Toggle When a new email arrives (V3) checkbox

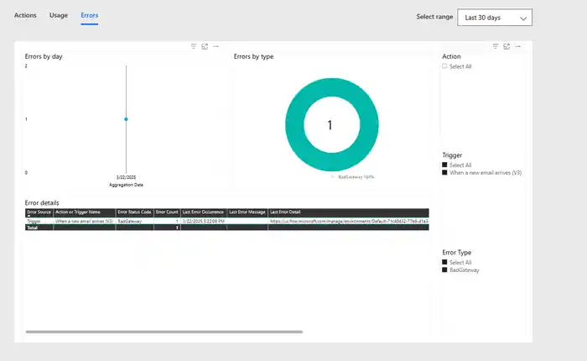[444, 172]
